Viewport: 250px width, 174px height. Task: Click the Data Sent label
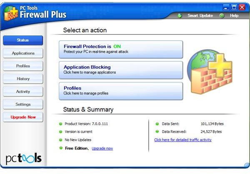point(170,124)
